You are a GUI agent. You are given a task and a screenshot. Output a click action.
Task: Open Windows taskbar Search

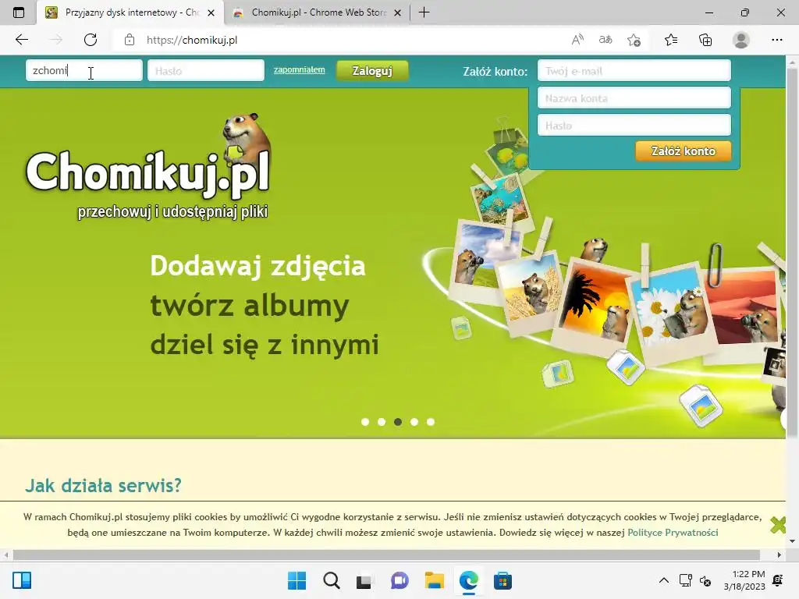pyautogui.click(x=331, y=580)
